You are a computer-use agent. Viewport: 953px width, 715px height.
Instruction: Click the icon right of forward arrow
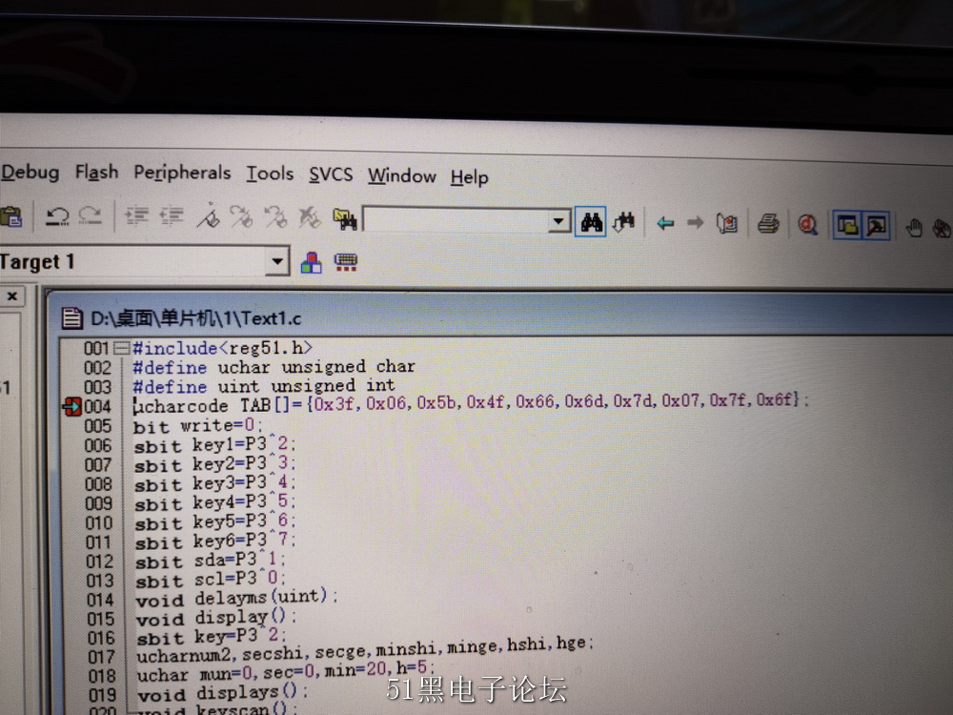coord(727,224)
